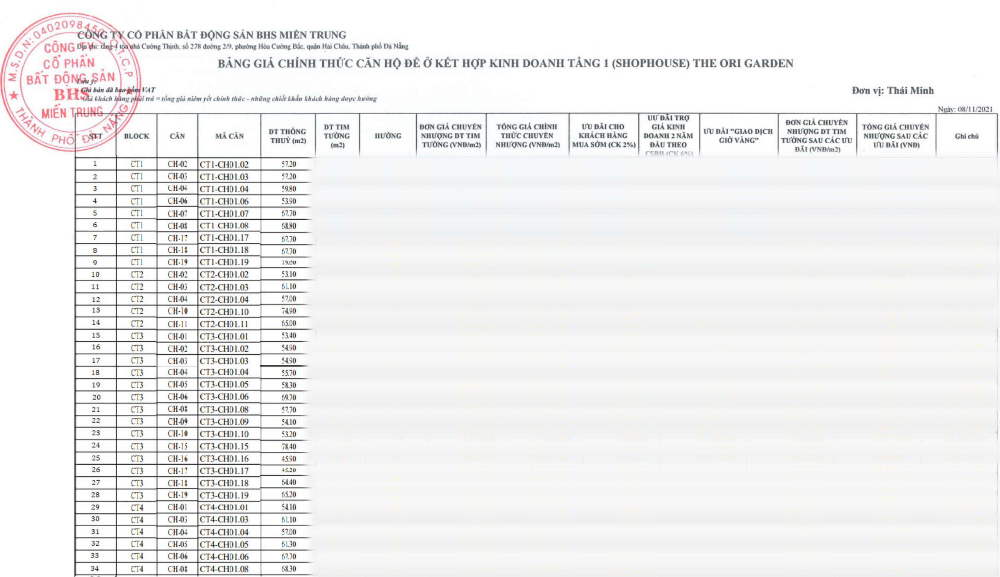Click area '45.90' in the CT3-CH01.16 row
Screen dimensions: 1000x577
tap(289, 459)
